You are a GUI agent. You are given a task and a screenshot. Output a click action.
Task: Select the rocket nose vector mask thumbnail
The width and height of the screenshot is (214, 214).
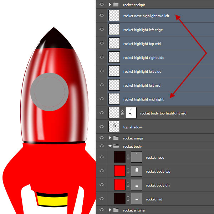(137, 157)
